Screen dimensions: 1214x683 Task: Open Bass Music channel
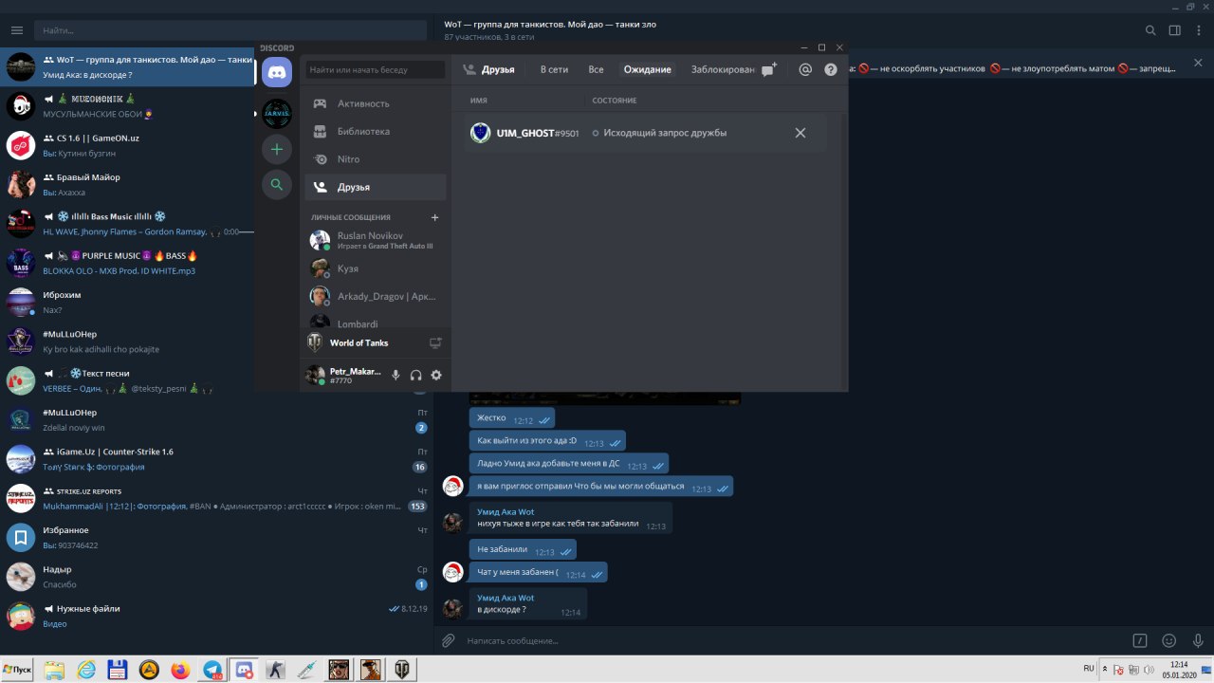(x=127, y=224)
